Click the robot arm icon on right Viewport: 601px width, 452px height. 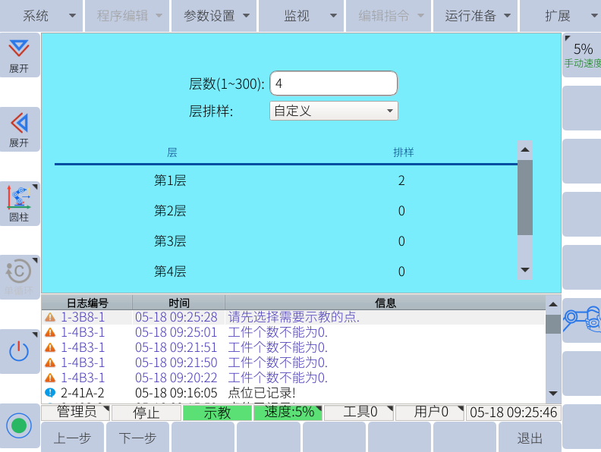pyautogui.click(x=581, y=320)
